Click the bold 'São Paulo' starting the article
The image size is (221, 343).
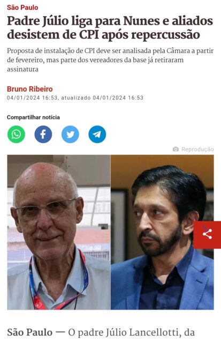(30, 332)
